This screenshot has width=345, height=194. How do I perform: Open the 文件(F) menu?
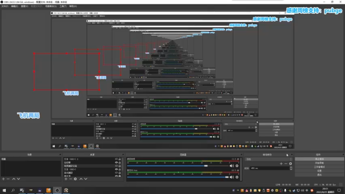[x=5, y=6]
